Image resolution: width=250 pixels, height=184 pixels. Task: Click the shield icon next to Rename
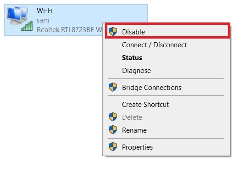pos(113,130)
